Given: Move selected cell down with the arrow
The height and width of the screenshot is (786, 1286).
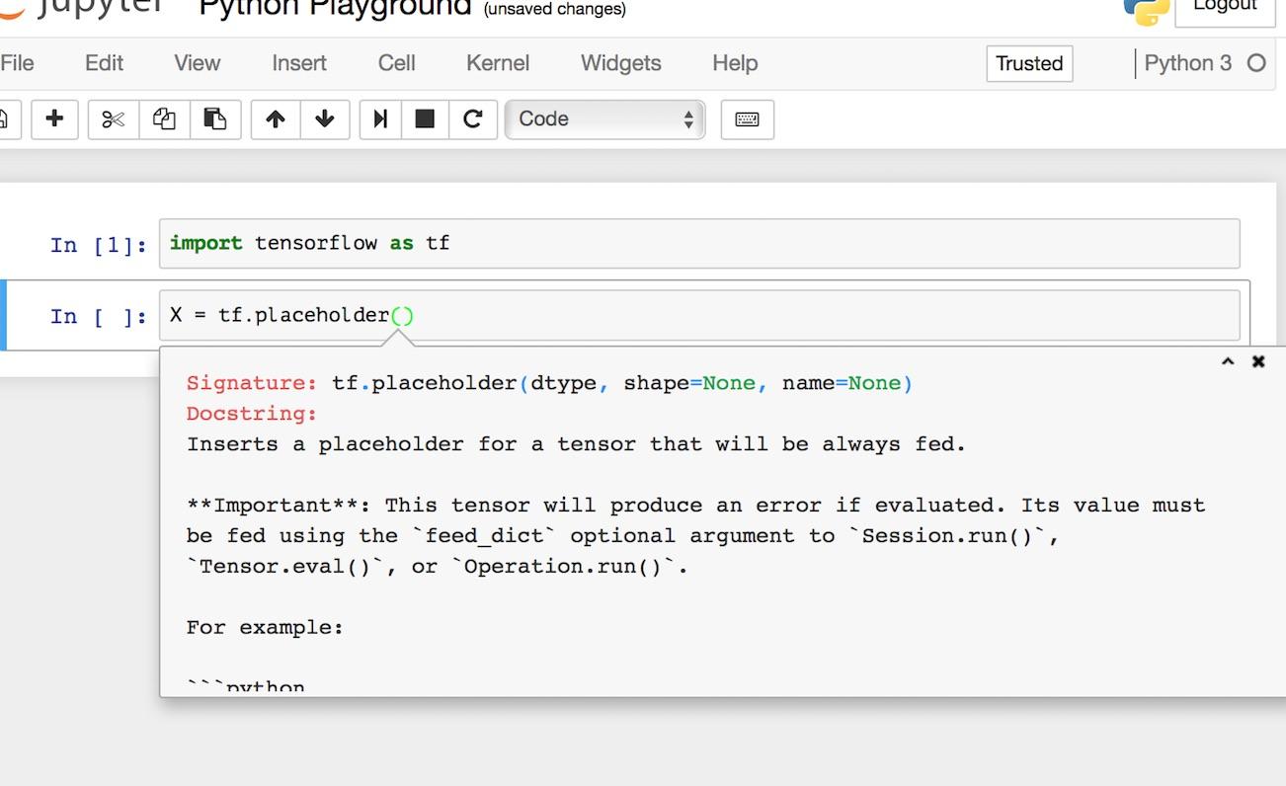Looking at the screenshot, I should [x=324, y=119].
